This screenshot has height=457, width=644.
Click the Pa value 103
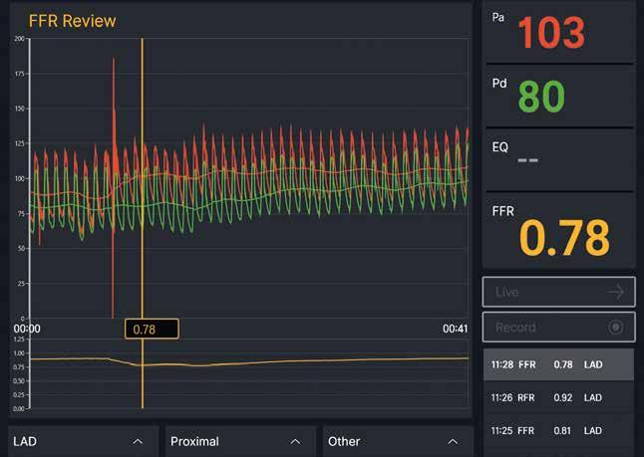click(551, 33)
